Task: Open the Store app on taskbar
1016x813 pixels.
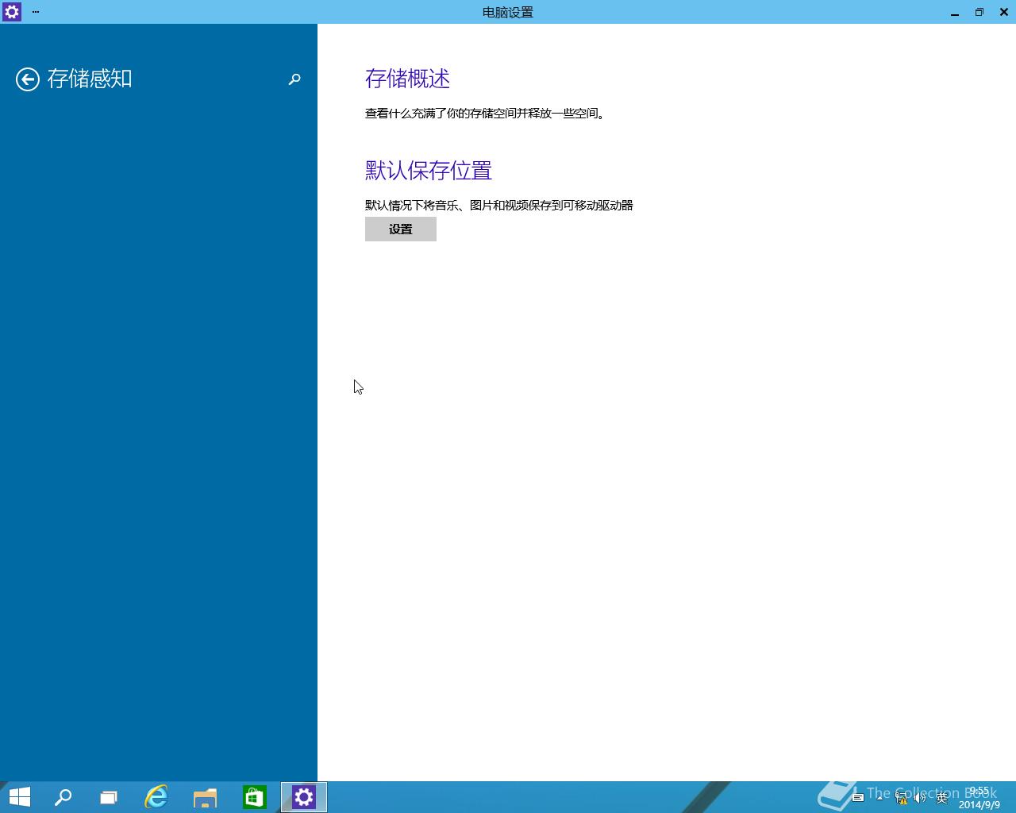Action: click(255, 797)
